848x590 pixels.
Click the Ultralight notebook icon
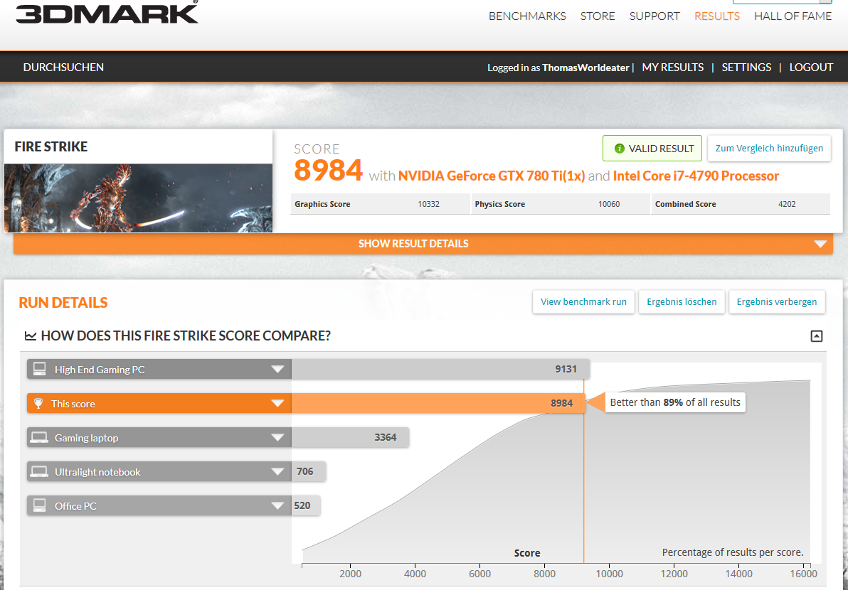(39, 472)
